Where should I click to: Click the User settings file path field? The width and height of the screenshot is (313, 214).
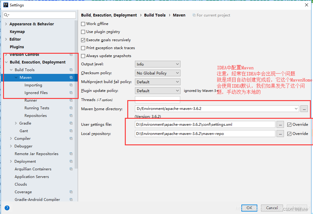coord(205,125)
